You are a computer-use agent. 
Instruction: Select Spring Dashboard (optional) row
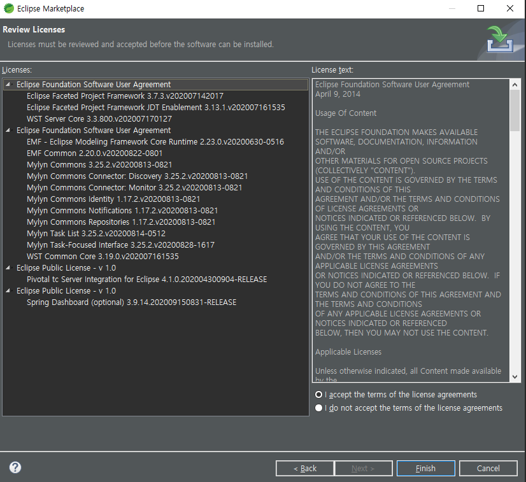click(131, 302)
